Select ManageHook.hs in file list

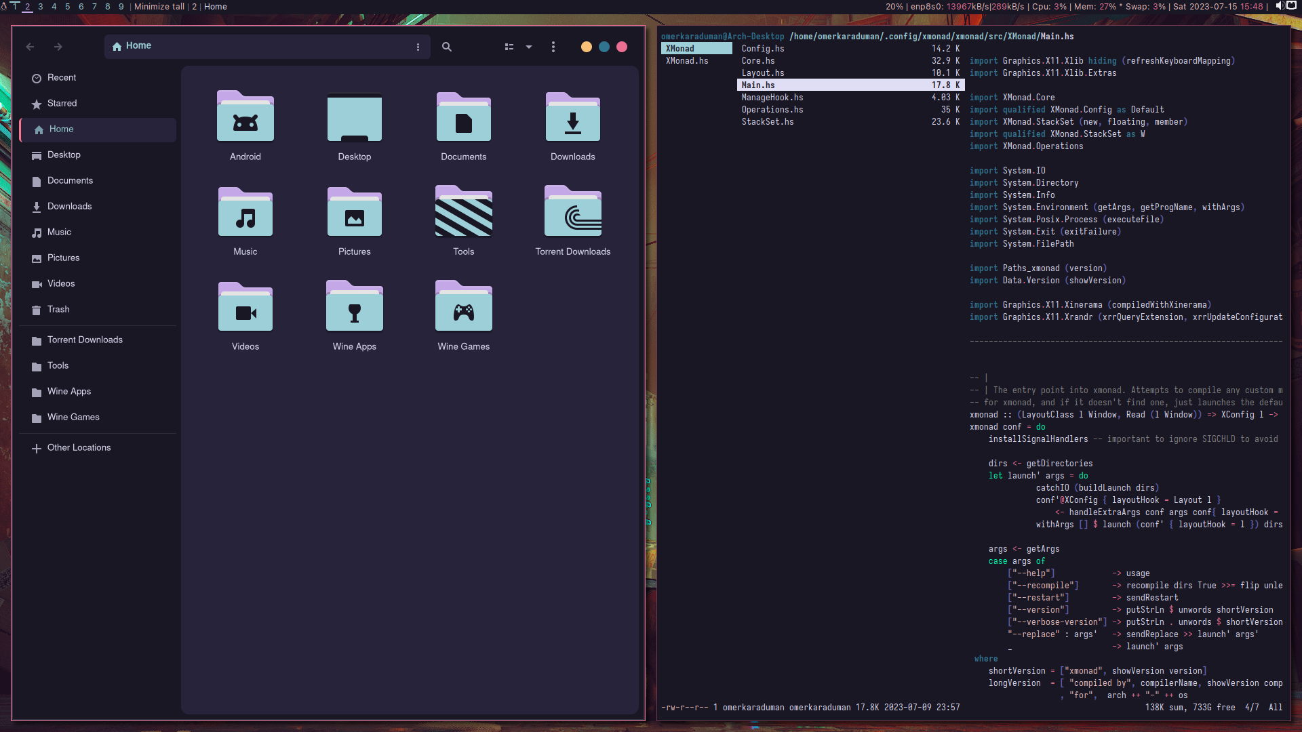coord(772,97)
